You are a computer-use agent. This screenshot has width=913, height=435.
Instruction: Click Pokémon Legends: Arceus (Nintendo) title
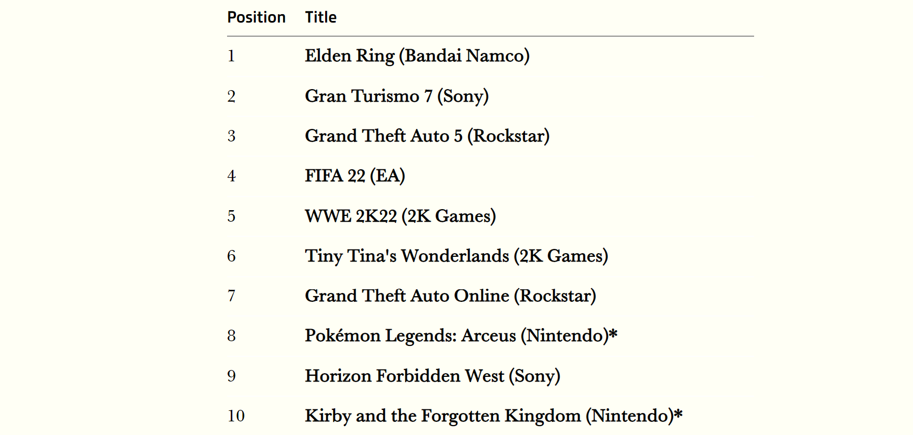coord(457,335)
